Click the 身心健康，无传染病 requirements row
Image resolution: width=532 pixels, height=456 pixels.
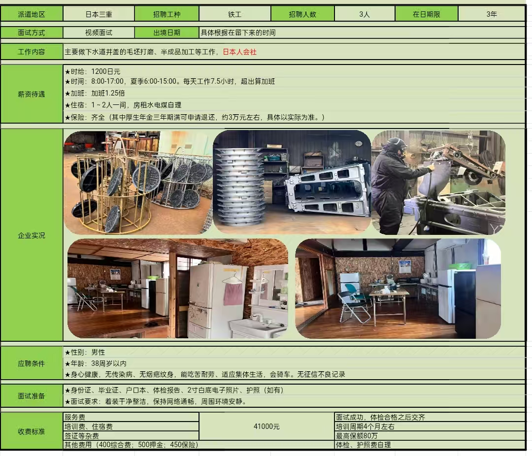point(294,374)
